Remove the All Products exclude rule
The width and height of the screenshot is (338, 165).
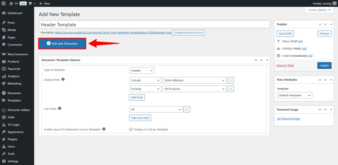pos(231,89)
